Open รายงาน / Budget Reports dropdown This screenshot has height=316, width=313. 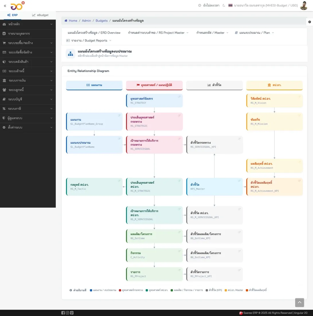click(x=89, y=40)
